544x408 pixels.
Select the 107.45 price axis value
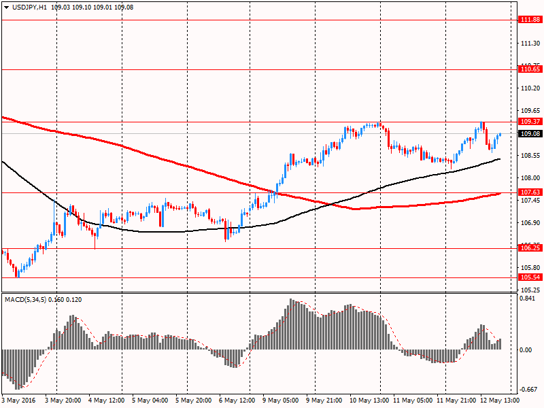point(530,200)
